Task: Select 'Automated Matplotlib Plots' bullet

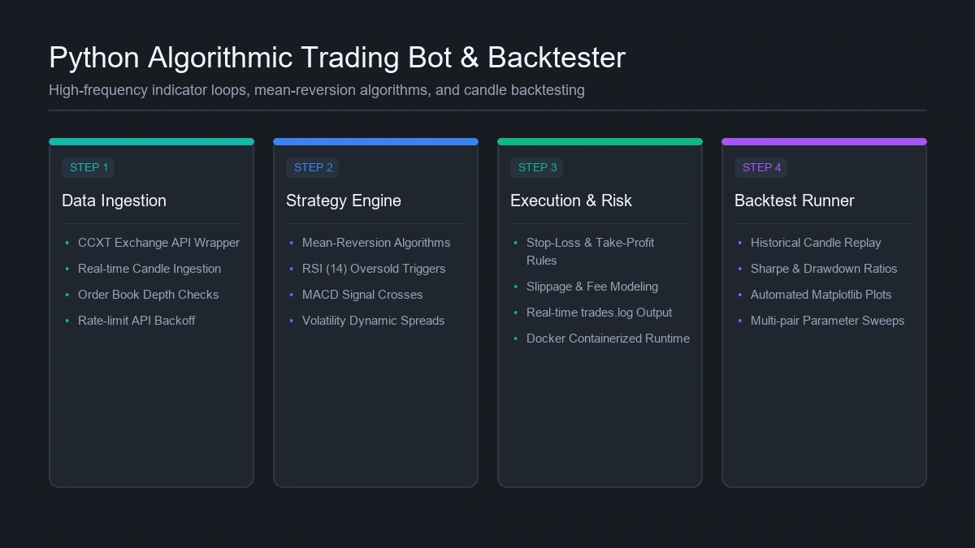Action: coord(821,295)
